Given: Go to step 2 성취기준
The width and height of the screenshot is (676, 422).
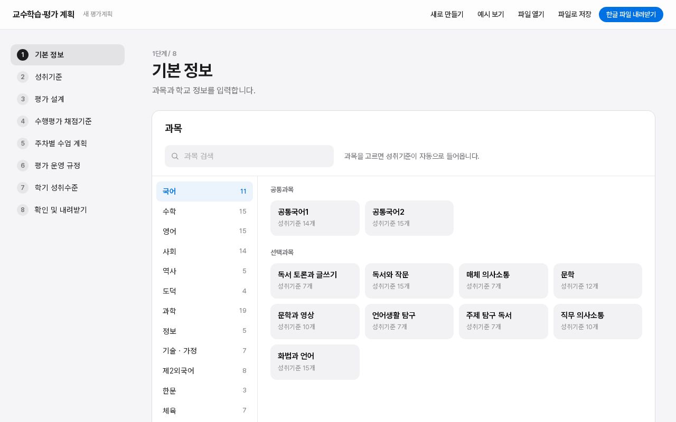Looking at the screenshot, I should [68, 77].
